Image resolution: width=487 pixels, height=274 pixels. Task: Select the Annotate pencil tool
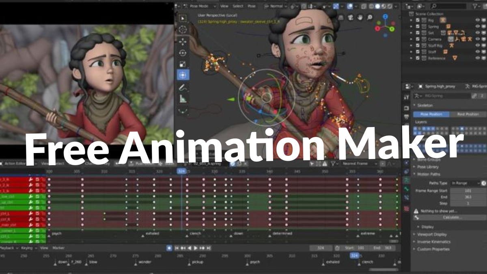pyautogui.click(x=183, y=87)
